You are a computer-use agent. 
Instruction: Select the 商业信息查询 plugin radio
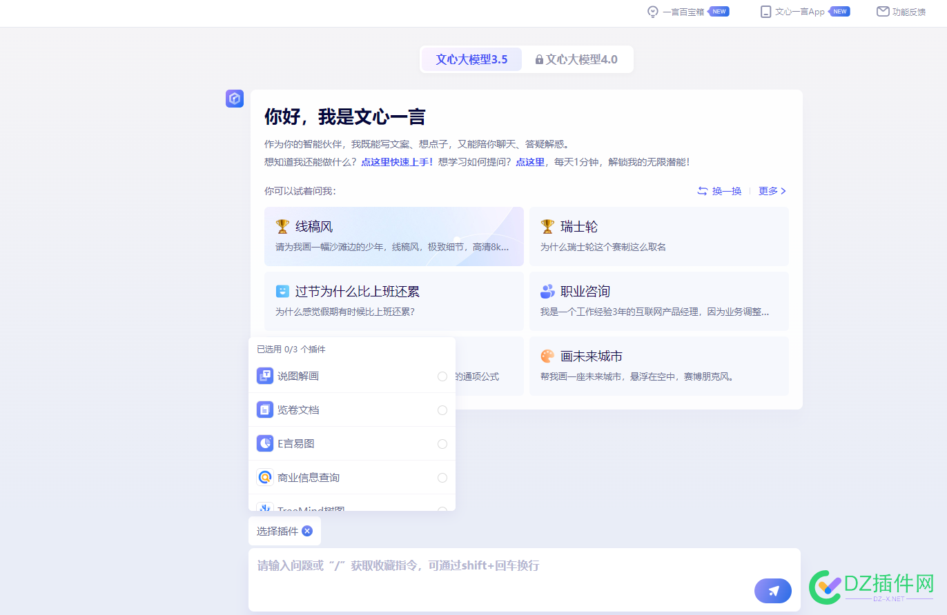click(x=442, y=478)
